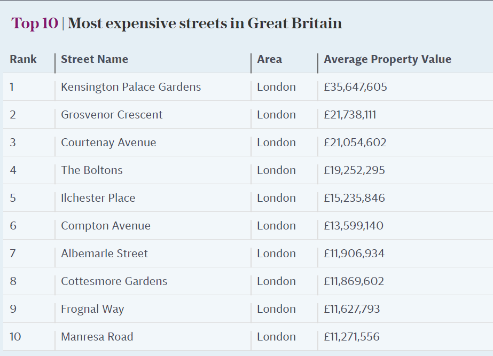This screenshot has height=356, width=493.
Task: Click the London area cell for Frognal Way
Action: coord(276,309)
